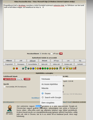Viewport: 93px width, 120px height.
Task: Click inside the reply message text area
Action: coord(44,27)
